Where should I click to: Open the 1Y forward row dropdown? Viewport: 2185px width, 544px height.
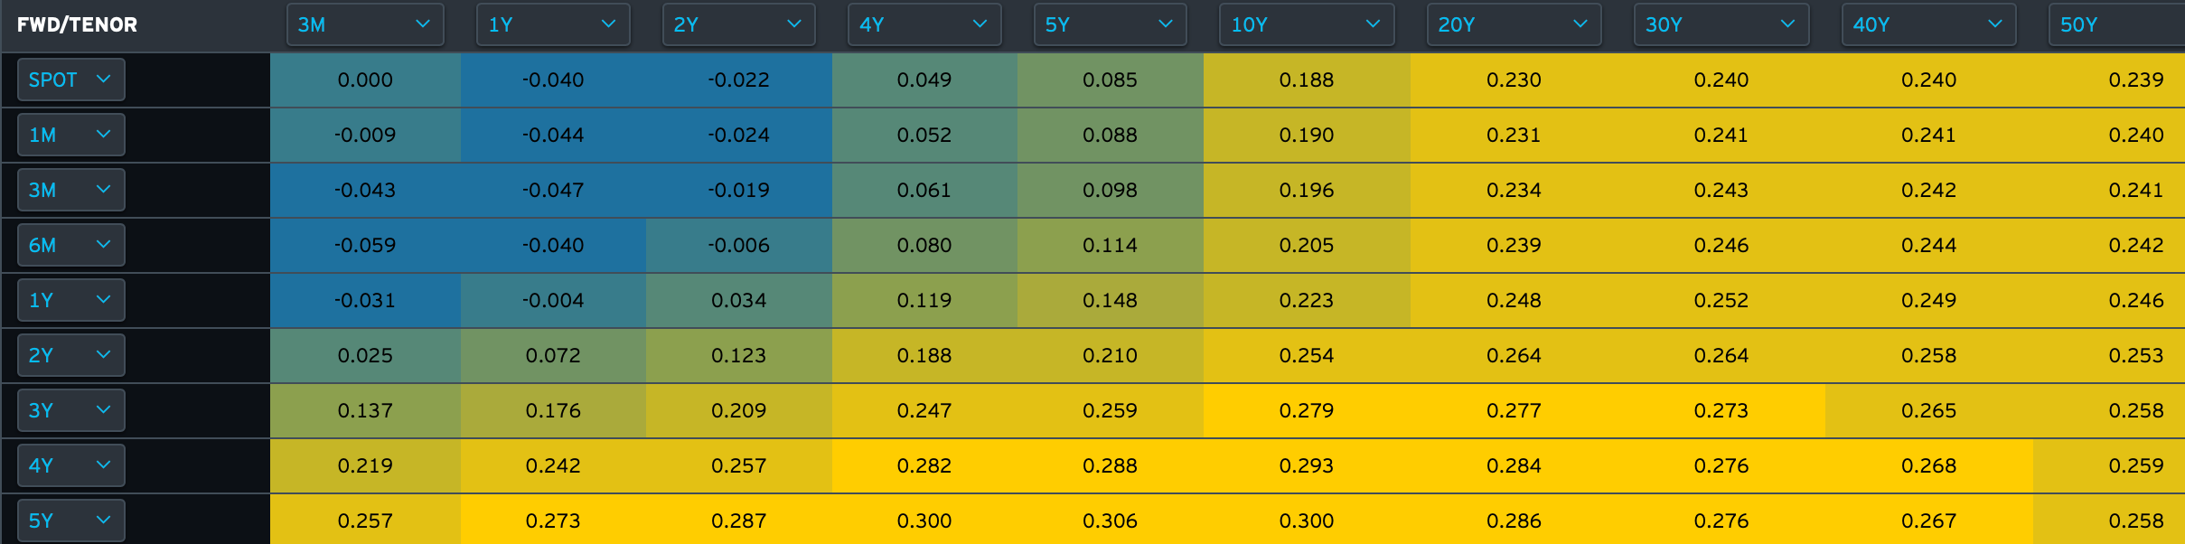pyautogui.click(x=70, y=300)
